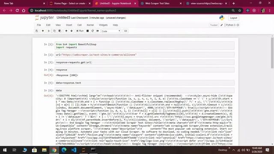Open the Kernel menu
The image size is (274, 154).
coord(90,25)
